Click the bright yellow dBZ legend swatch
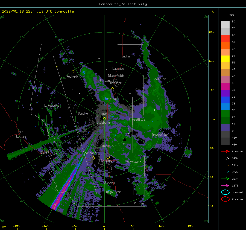This screenshot has height=230, width=246. tap(225, 59)
